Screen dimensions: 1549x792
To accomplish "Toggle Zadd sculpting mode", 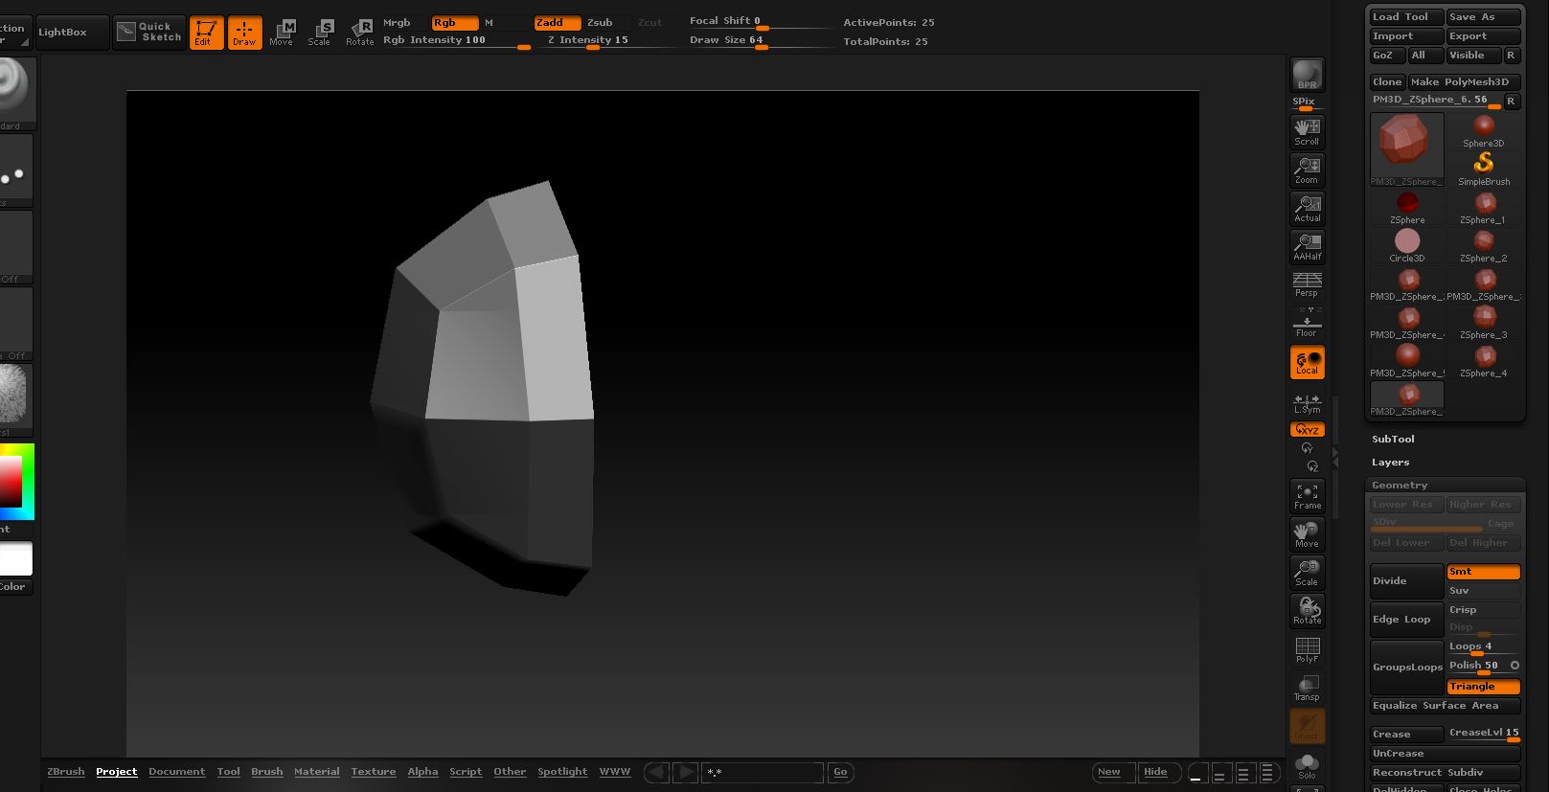I will 558,22.
